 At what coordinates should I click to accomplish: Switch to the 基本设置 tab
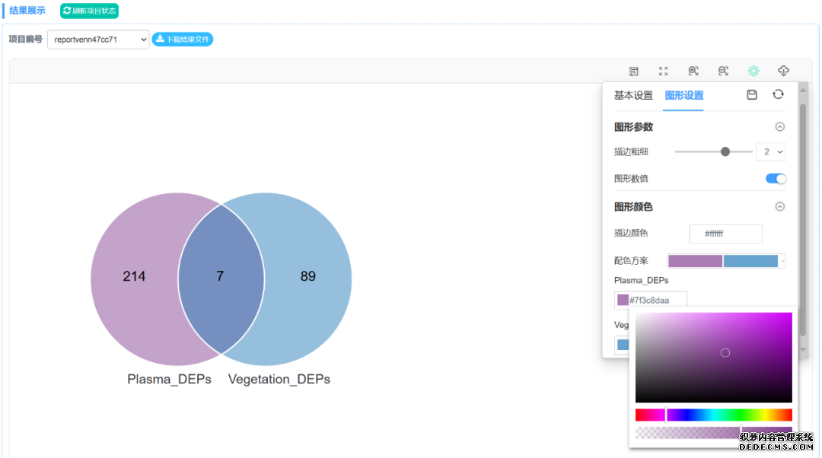[633, 96]
